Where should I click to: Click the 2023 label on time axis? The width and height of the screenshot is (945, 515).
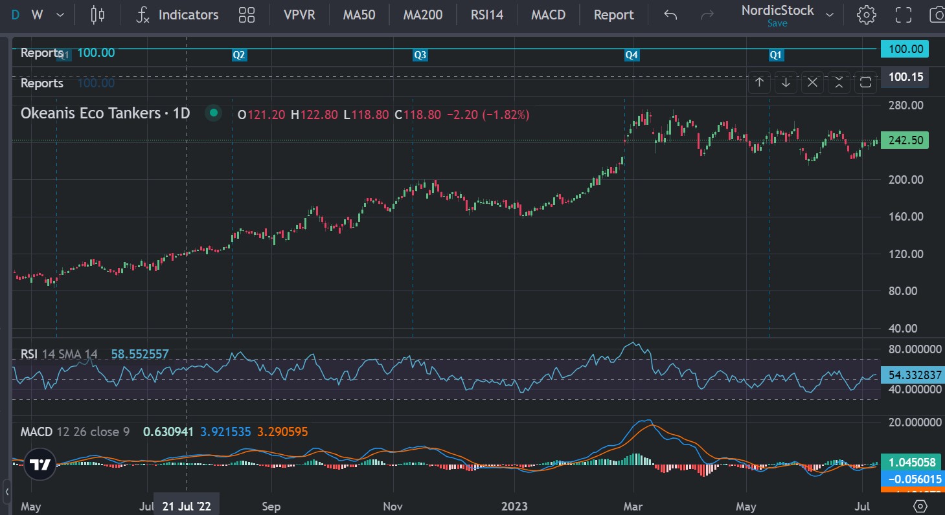coord(515,506)
